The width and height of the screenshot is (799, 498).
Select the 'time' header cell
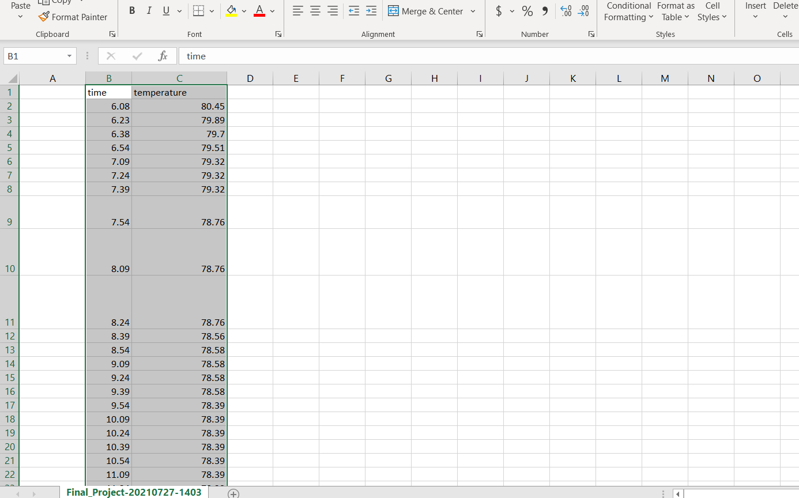108,92
